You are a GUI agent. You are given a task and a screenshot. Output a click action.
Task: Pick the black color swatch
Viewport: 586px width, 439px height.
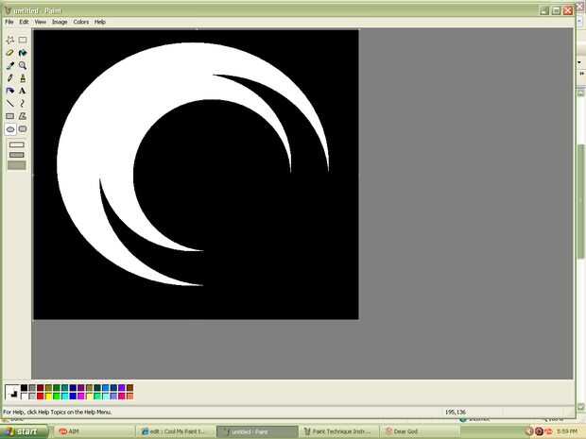[24, 388]
